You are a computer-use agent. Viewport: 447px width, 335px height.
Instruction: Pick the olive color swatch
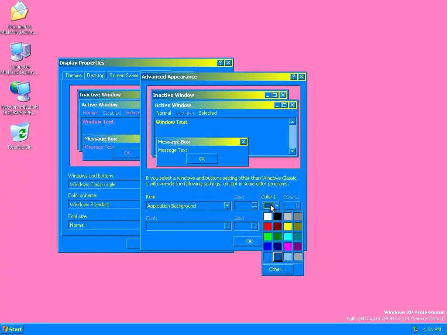pos(298,226)
